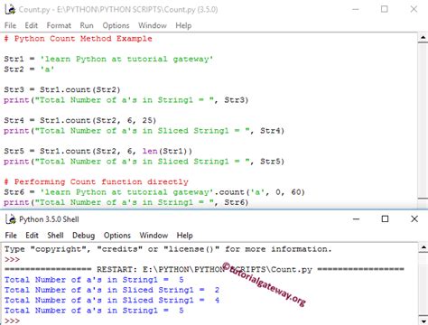428x325 pixels.
Task: Maximize the Count.py editor window
Action: (385, 9)
